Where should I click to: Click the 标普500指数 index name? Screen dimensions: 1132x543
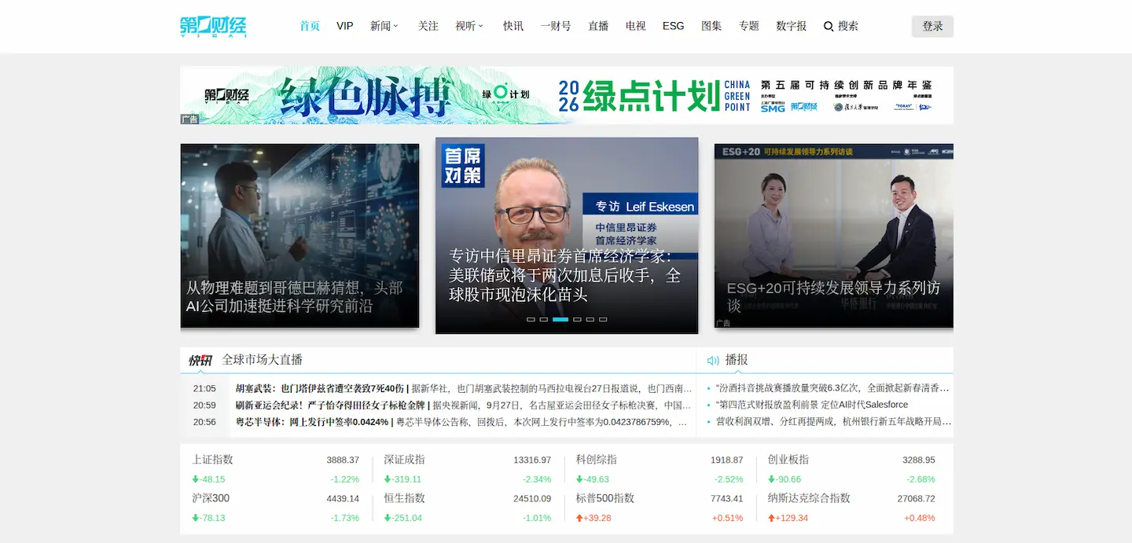605,498
